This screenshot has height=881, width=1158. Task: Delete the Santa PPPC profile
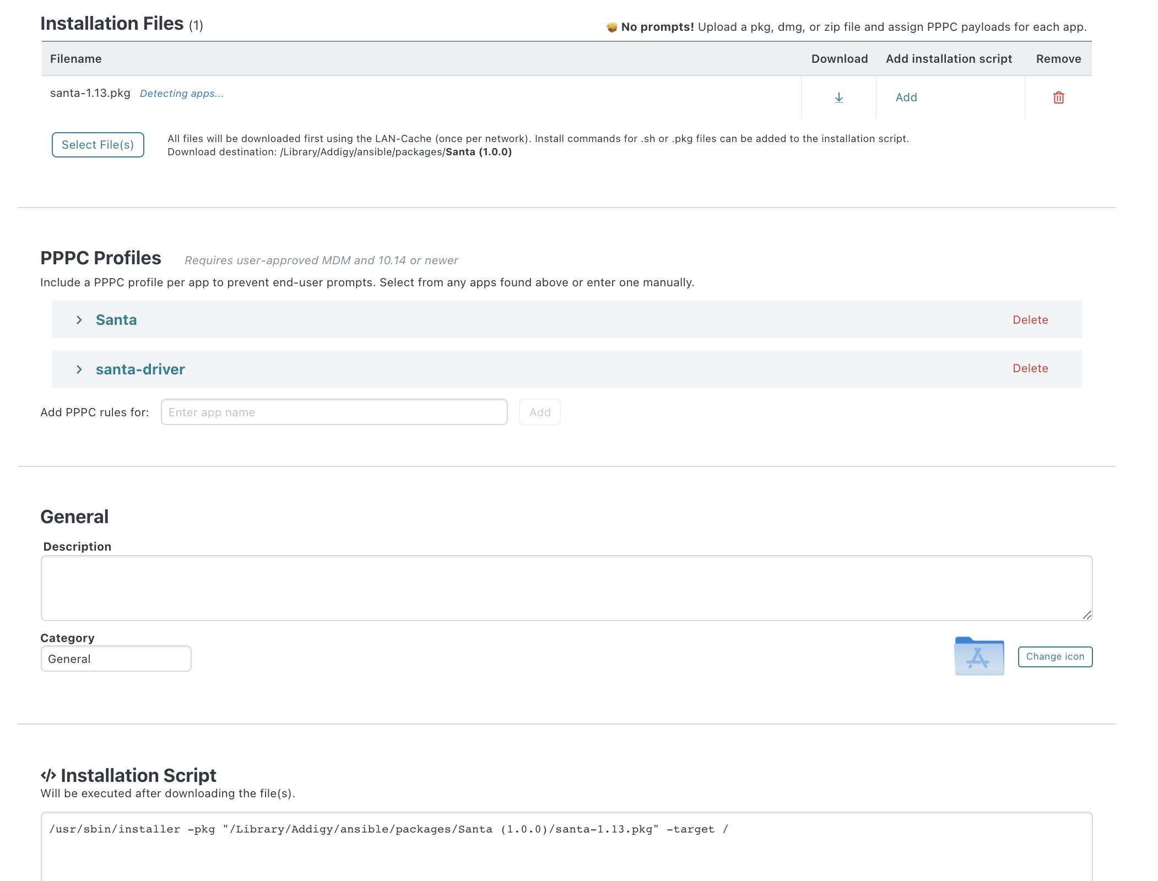tap(1030, 320)
